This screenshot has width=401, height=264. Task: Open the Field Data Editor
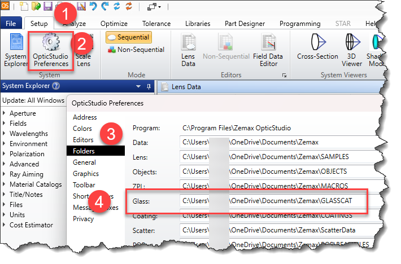pyautogui.click(x=268, y=50)
